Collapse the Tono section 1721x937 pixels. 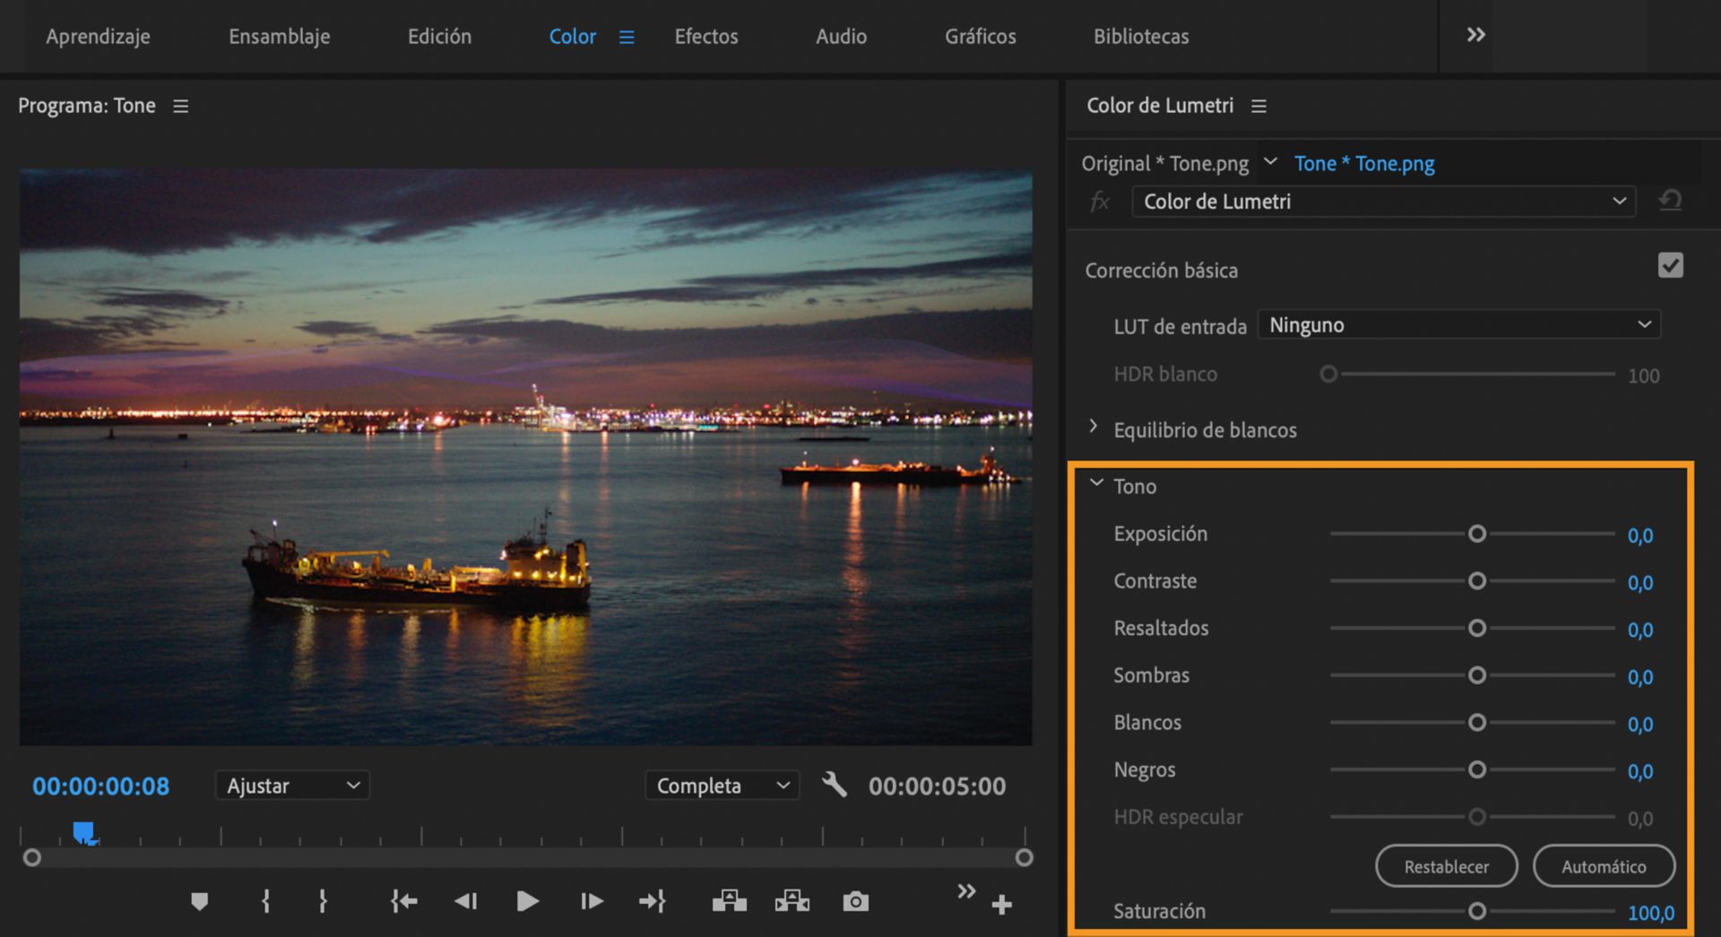point(1095,484)
